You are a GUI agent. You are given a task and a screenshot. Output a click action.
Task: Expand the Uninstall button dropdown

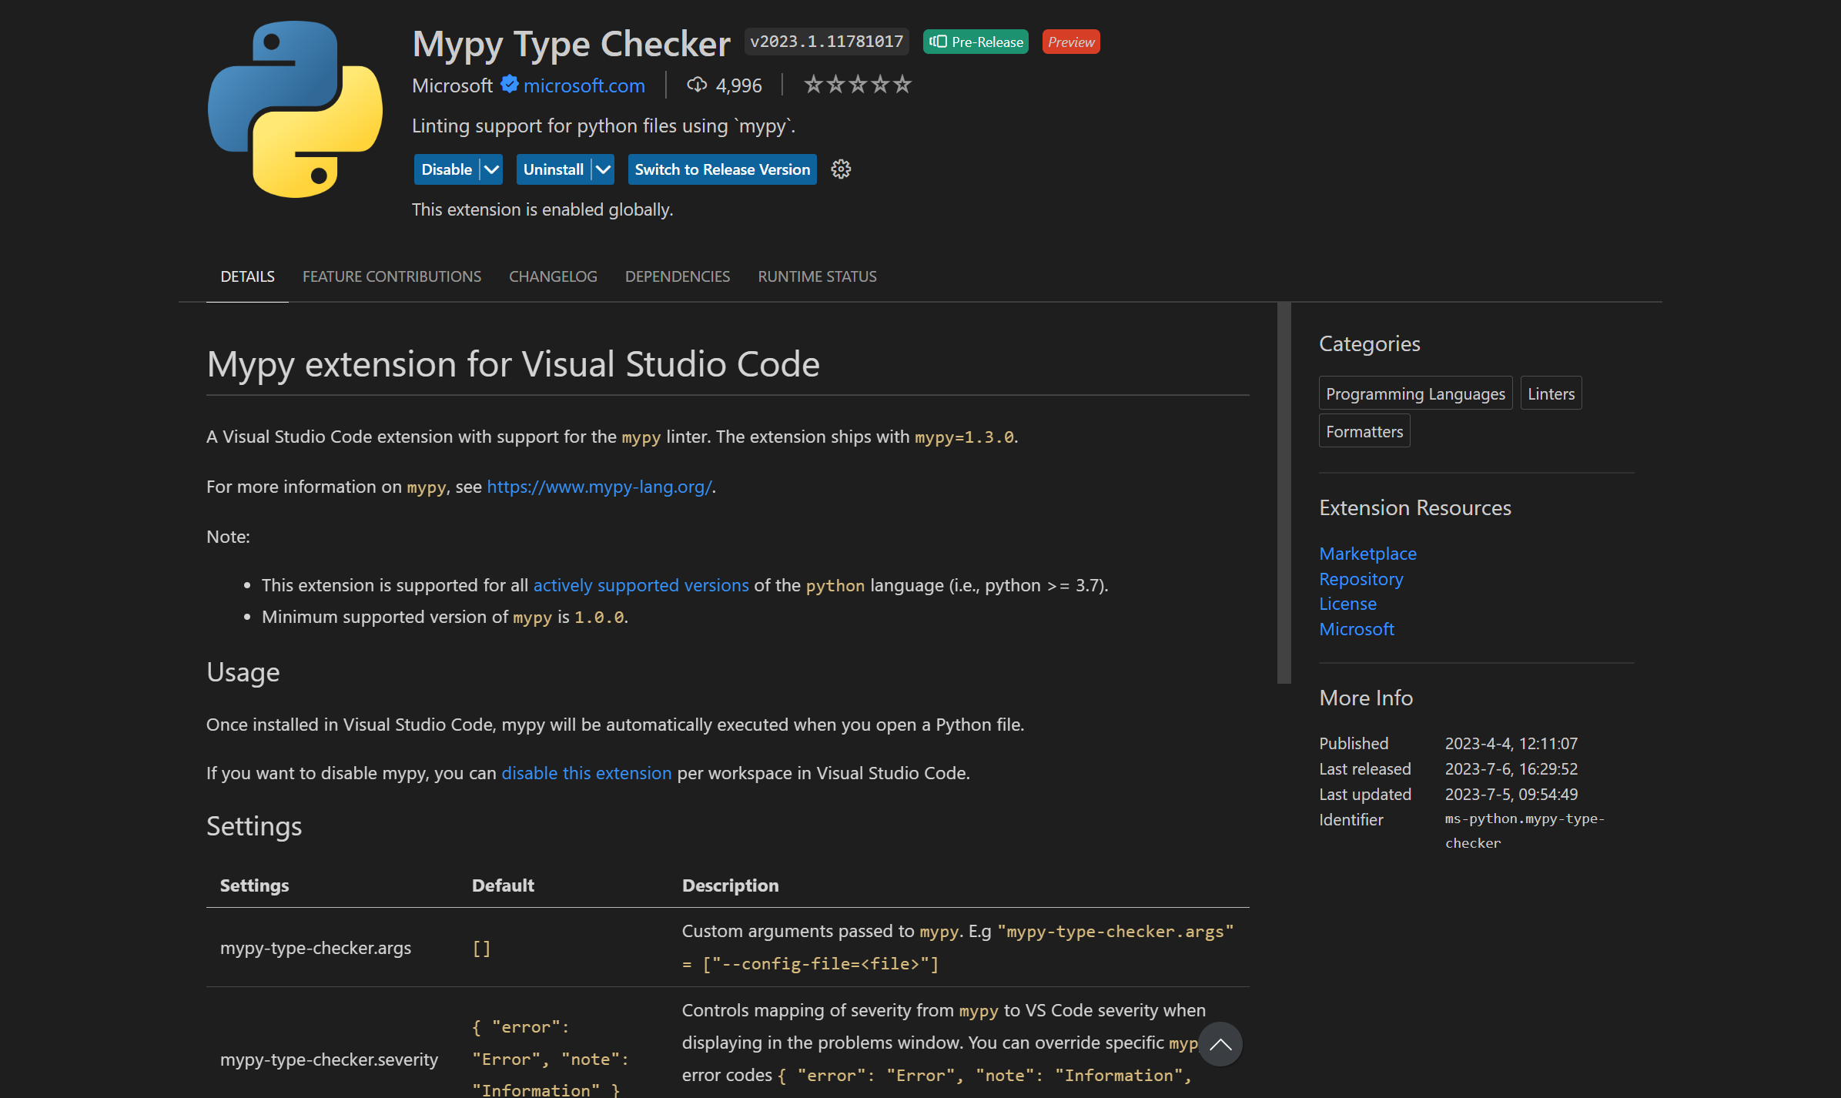(x=603, y=169)
